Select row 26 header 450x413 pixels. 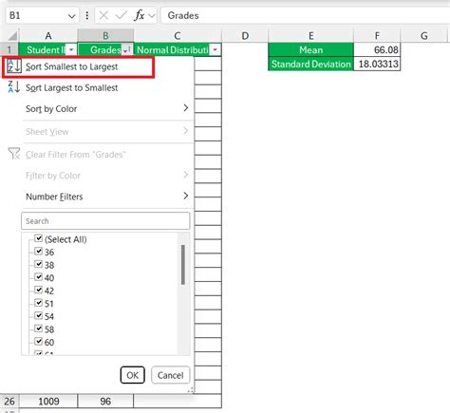pyautogui.click(x=9, y=402)
